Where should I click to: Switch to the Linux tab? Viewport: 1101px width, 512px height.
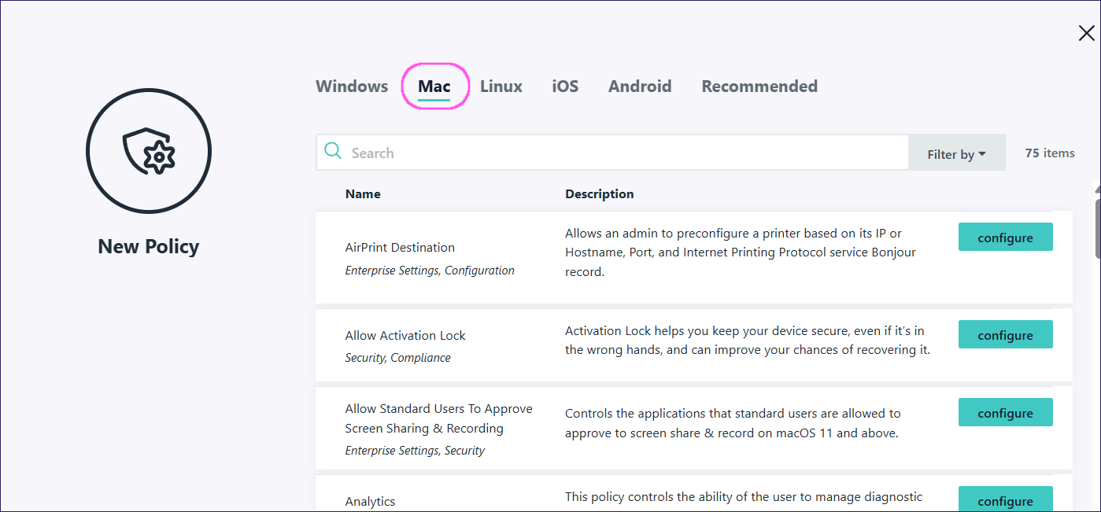coord(501,87)
